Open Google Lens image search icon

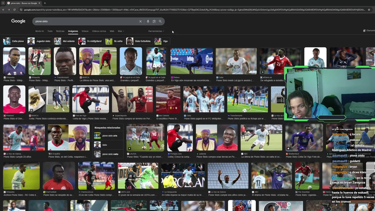(154, 21)
